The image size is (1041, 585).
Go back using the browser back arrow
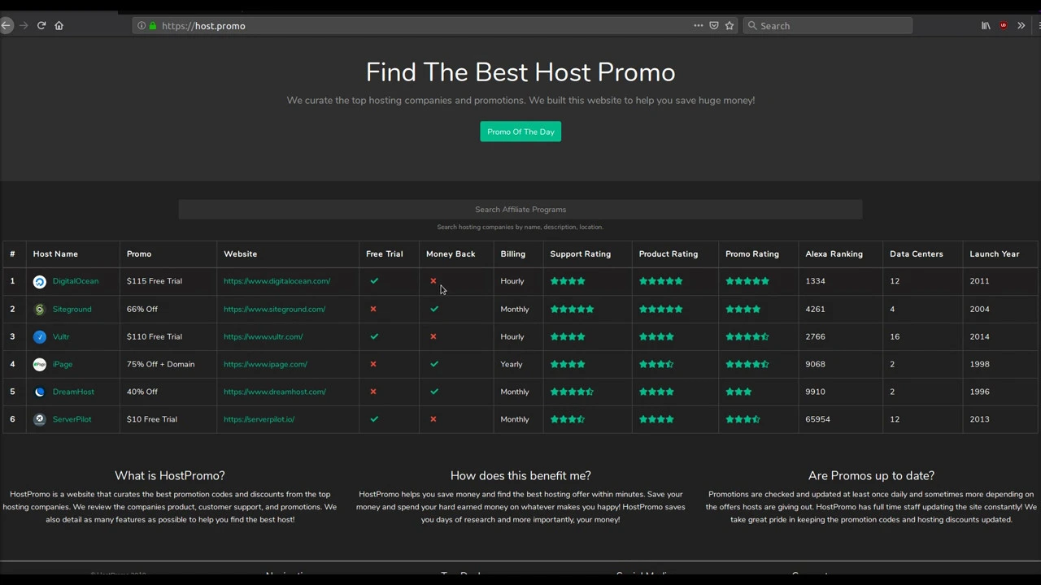6,26
